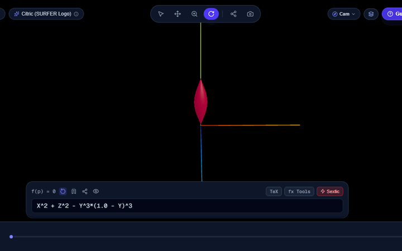Open the Guide help button

[392, 14]
